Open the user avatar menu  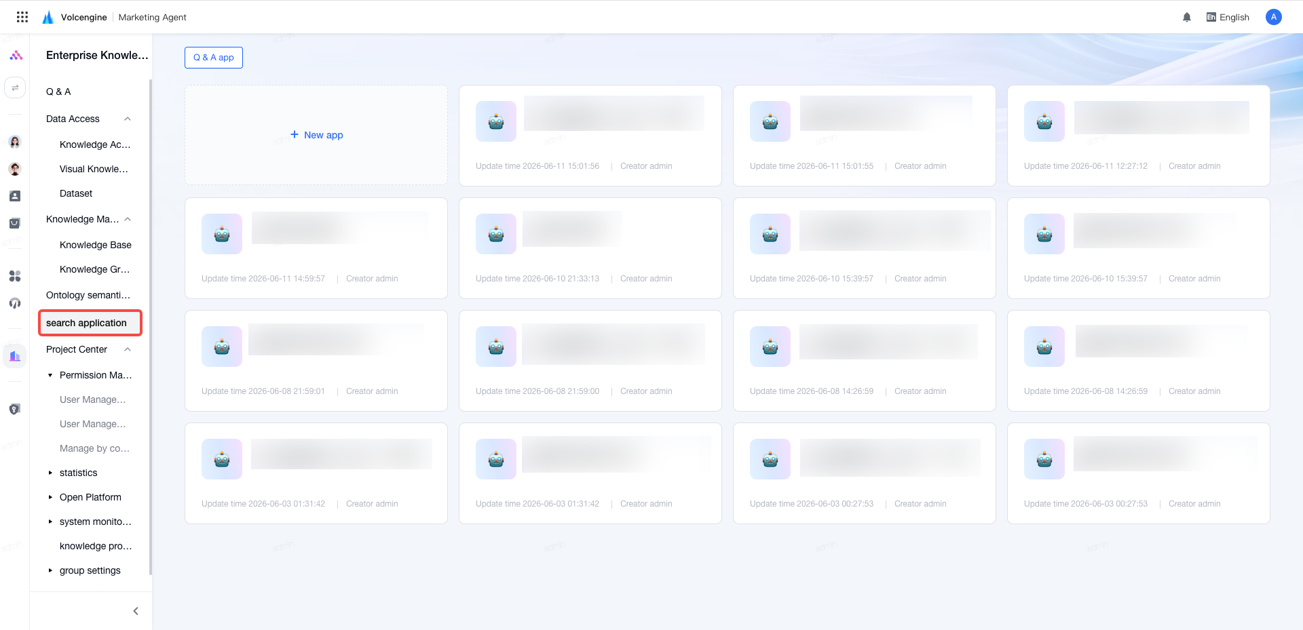coord(1274,17)
